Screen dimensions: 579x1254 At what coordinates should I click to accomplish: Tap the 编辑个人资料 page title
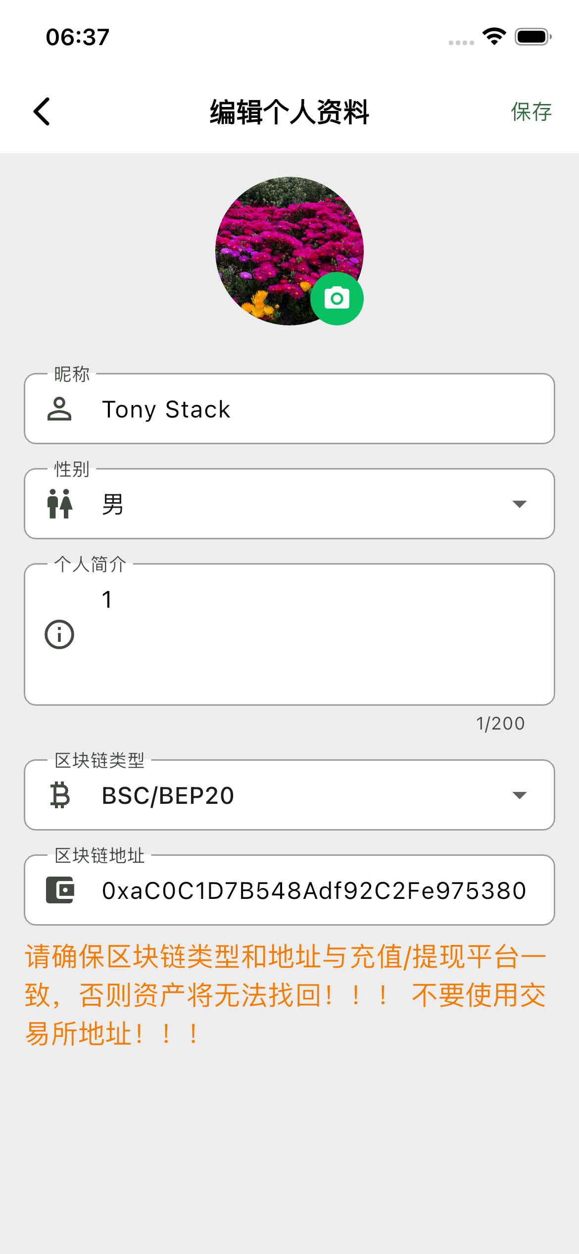(x=289, y=112)
